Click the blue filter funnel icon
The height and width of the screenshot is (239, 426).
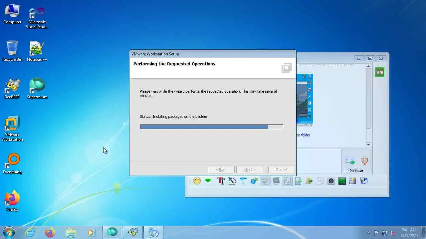pos(243,181)
